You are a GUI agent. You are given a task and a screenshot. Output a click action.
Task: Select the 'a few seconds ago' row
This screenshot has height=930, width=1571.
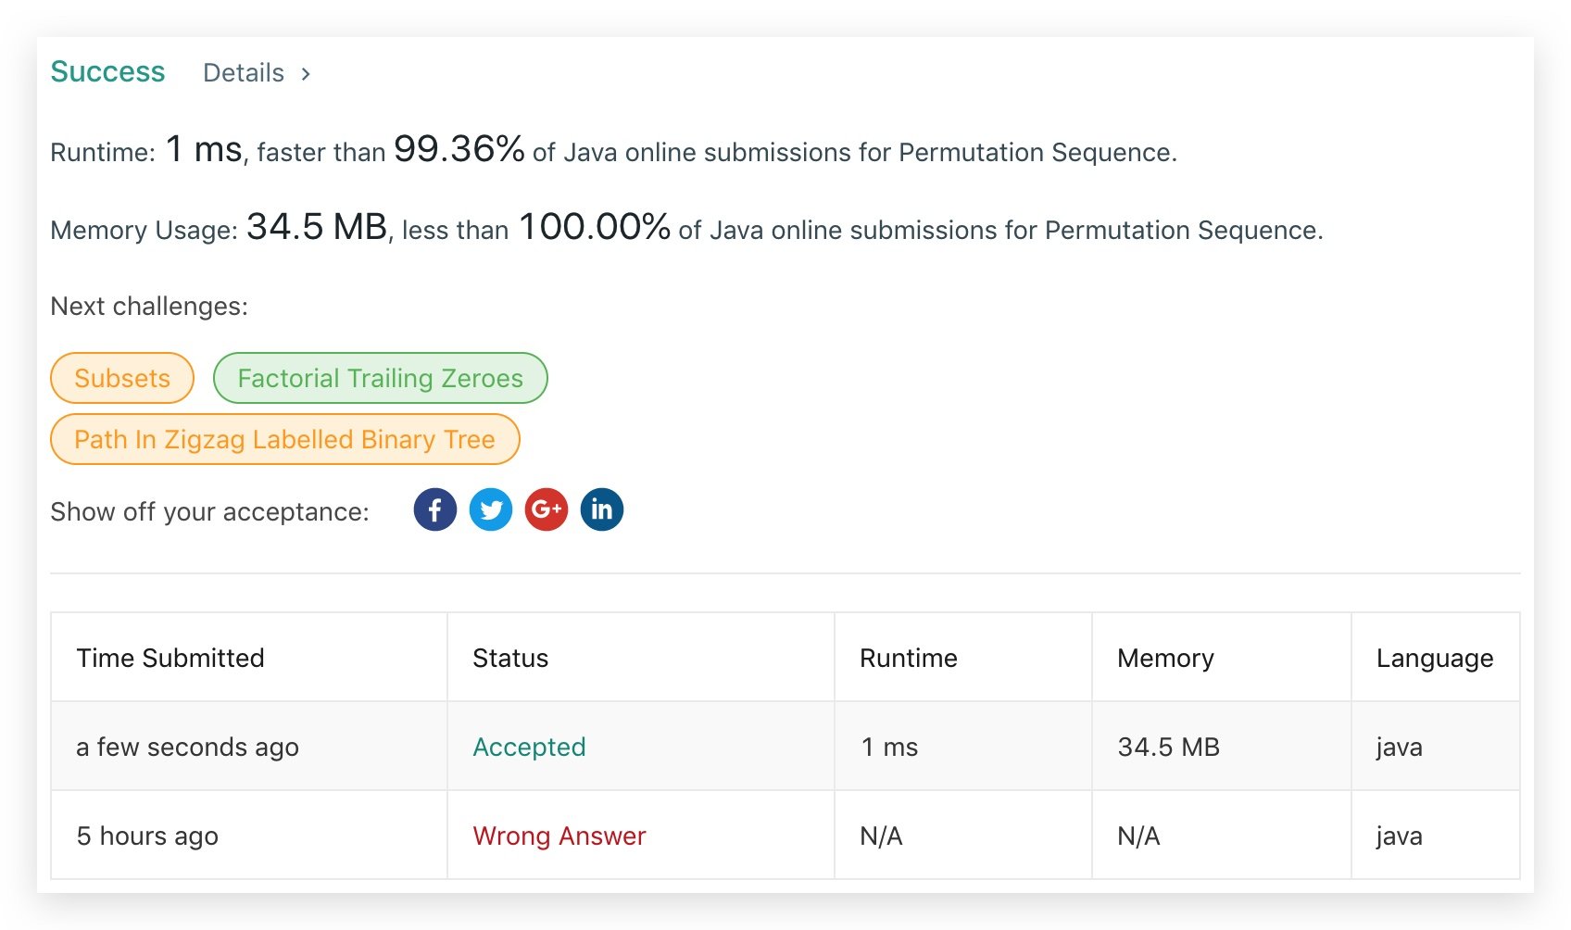coord(187,747)
